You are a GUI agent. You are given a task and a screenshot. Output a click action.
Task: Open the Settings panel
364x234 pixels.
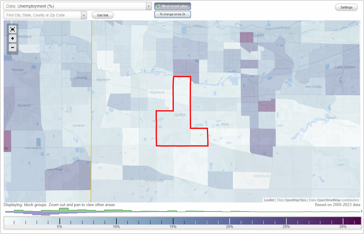tap(346, 7)
